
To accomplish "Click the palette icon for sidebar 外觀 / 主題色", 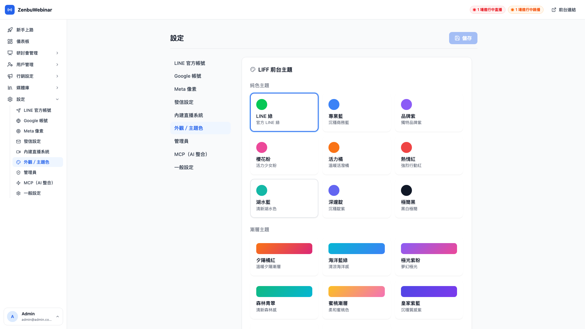I will (x=18, y=162).
